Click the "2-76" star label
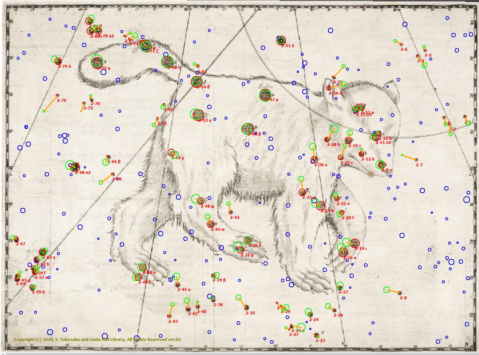479x355 pixels. click(61, 100)
